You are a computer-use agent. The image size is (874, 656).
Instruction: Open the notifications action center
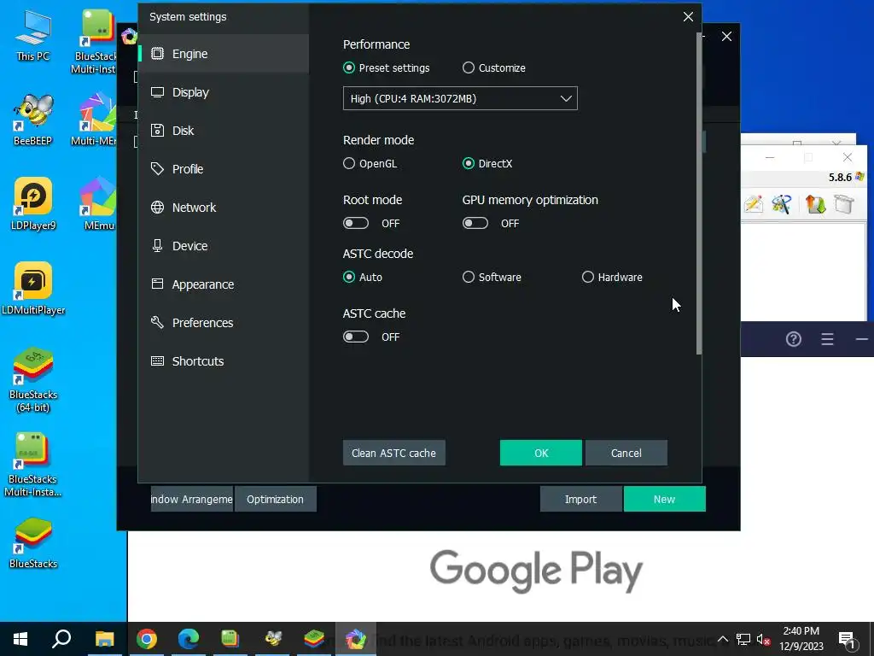[x=848, y=640]
